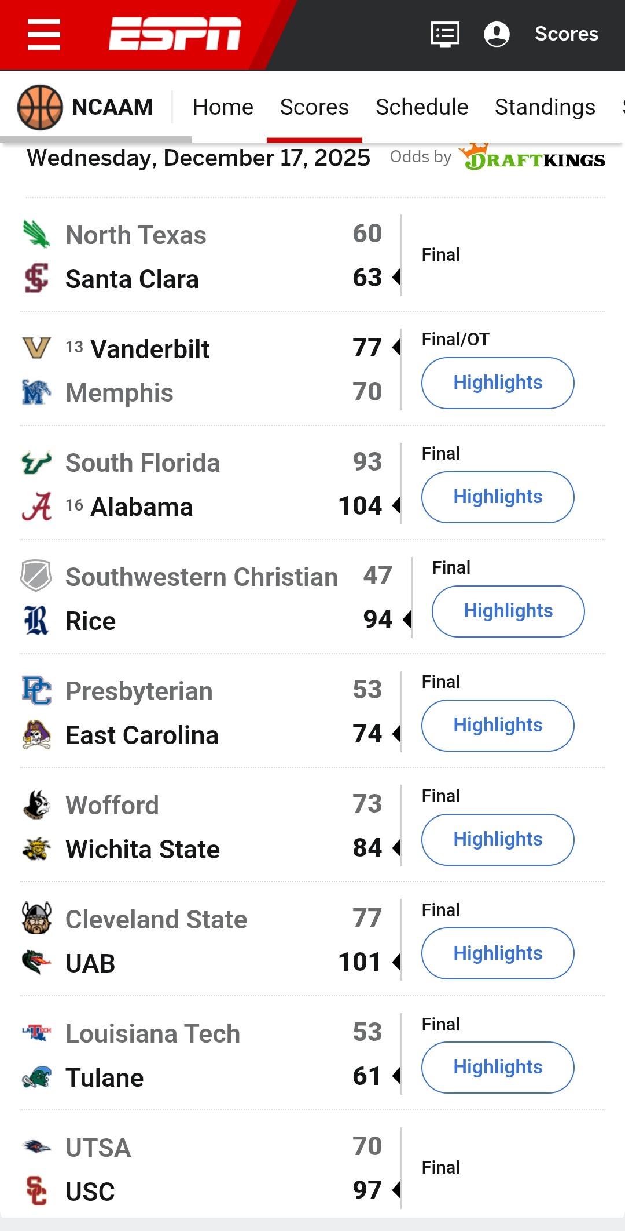Viewport: 625px width, 1231px height.
Task: Switch to the Schedule tab
Action: click(422, 107)
